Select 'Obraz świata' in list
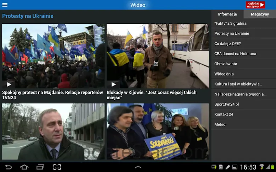Screen dimensions: 276x172 pos(244,64)
